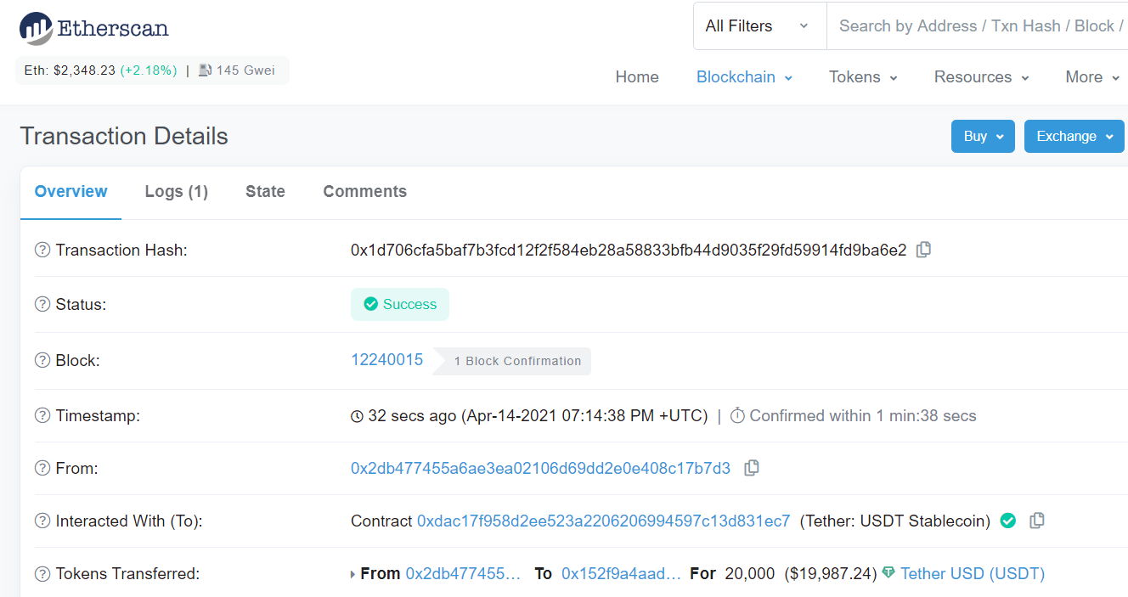Image resolution: width=1128 pixels, height=597 pixels.
Task: Click help icon next to From
Action: (x=42, y=468)
